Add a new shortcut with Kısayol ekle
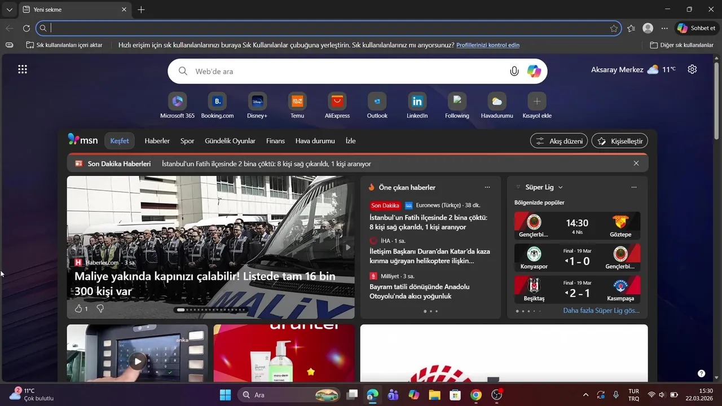Image resolution: width=722 pixels, height=406 pixels. click(537, 105)
